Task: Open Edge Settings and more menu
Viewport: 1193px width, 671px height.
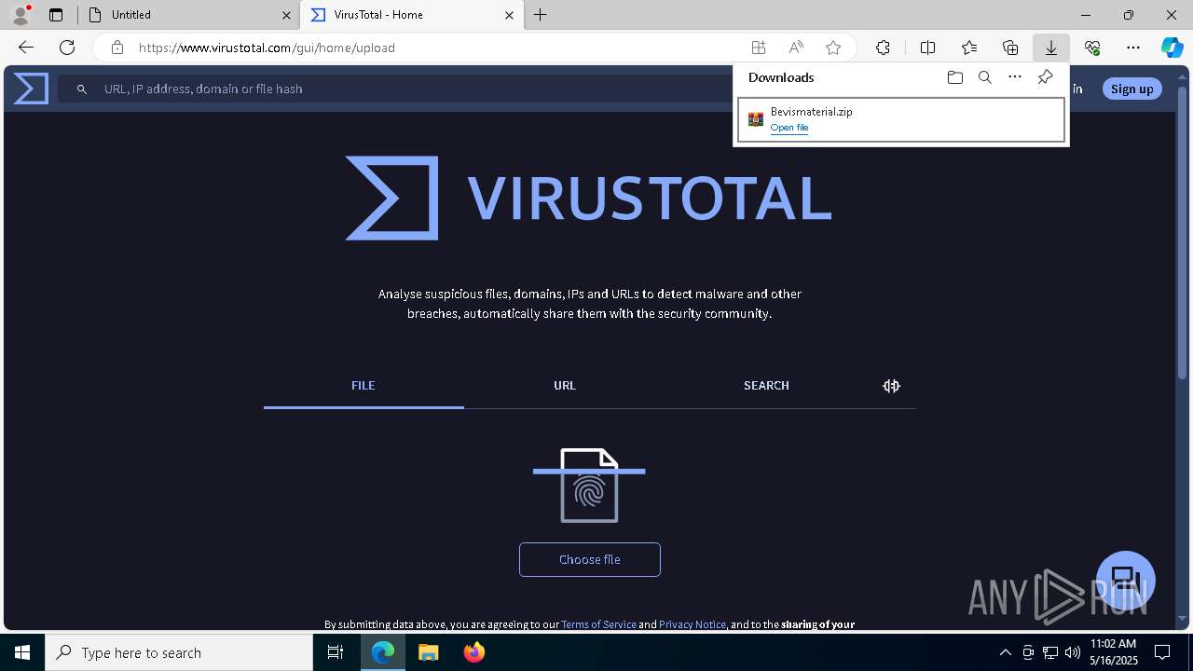Action: coord(1133,48)
